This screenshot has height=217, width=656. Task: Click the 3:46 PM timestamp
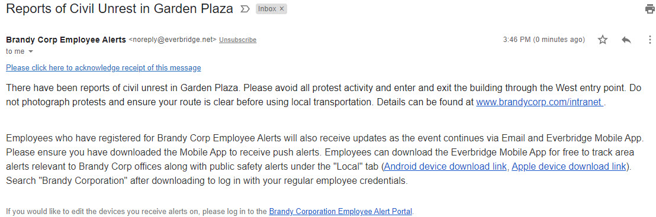coord(544,40)
